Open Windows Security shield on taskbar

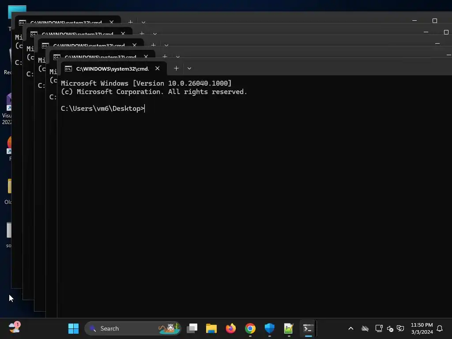click(x=270, y=328)
